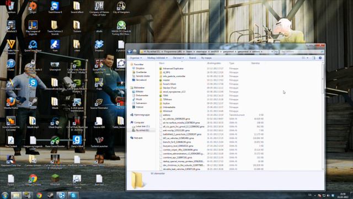
Task: Open the Del med dropdown
Action: (x=178, y=58)
